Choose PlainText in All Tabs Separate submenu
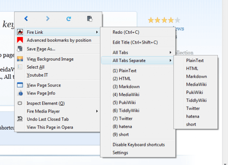Image resolution: width=228 pixels, height=165 pixels. (196, 60)
